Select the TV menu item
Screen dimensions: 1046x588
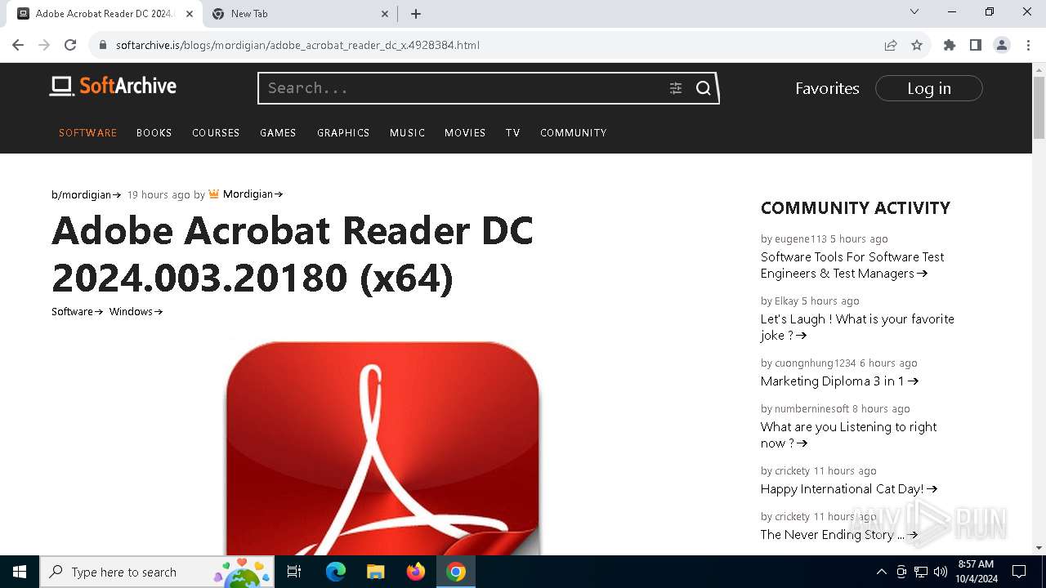[x=512, y=132]
